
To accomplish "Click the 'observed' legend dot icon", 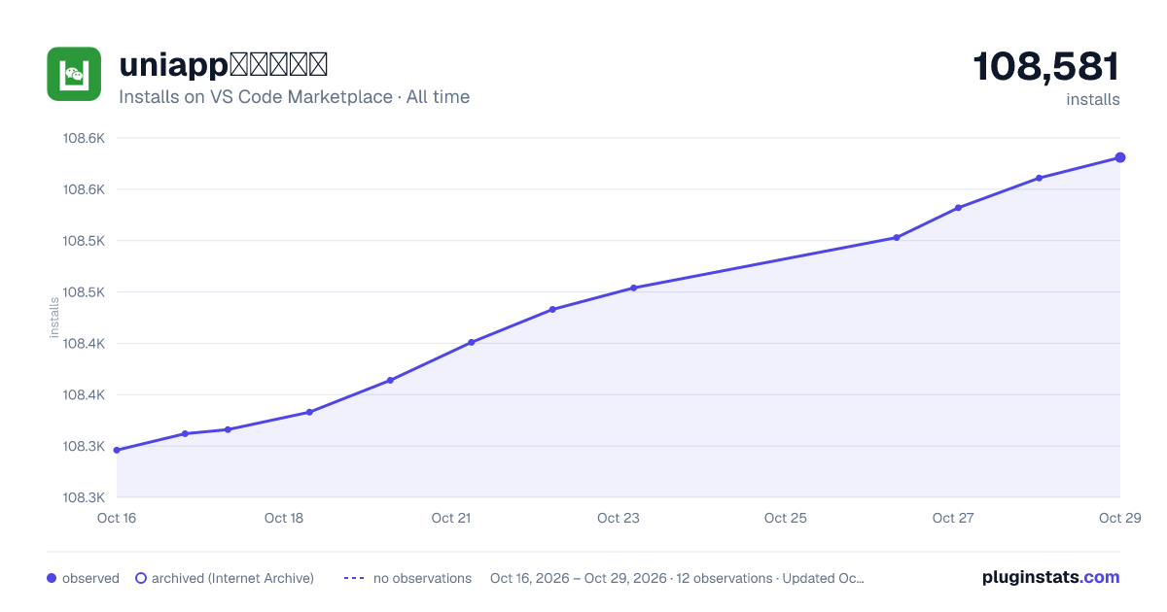I will pyautogui.click(x=52, y=578).
